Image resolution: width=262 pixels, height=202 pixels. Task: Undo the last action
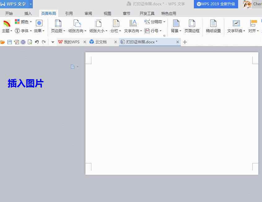[x=37, y=42]
